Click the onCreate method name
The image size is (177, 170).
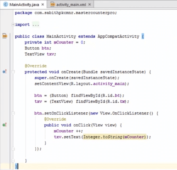71,72
